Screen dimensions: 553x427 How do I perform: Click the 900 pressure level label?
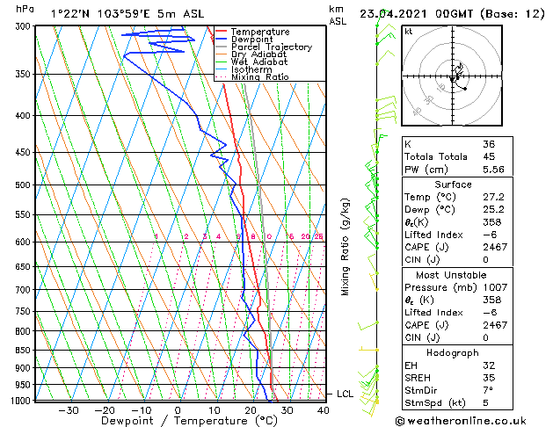point(25,368)
